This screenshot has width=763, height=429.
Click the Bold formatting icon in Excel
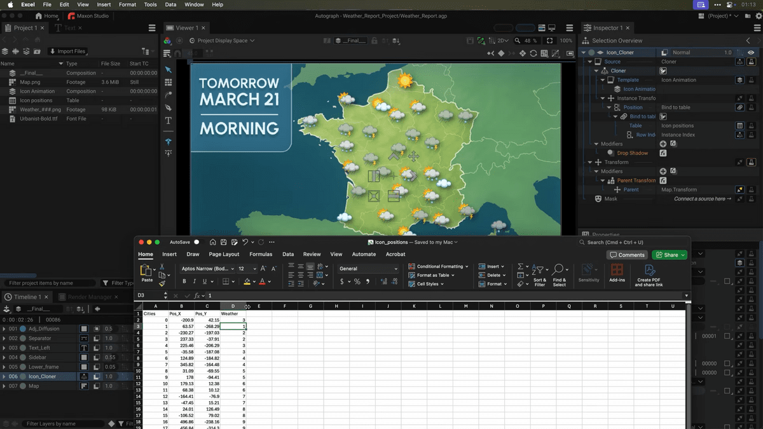click(x=184, y=282)
